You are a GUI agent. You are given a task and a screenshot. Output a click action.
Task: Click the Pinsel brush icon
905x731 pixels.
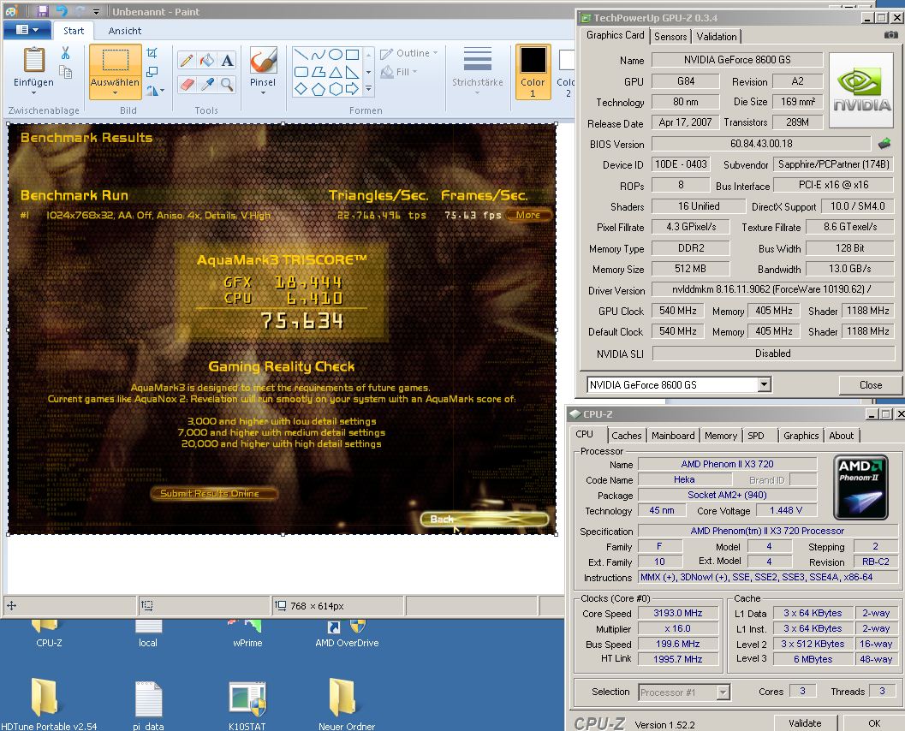pyautogui.click(x=263, y=60)
